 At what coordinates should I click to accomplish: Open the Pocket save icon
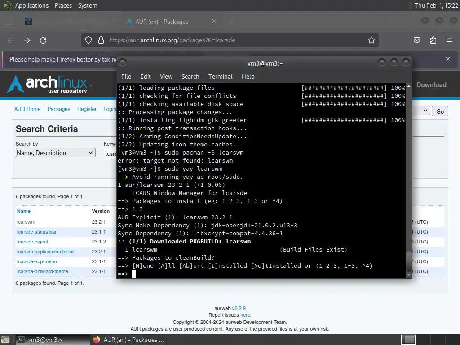click(416, 40)
